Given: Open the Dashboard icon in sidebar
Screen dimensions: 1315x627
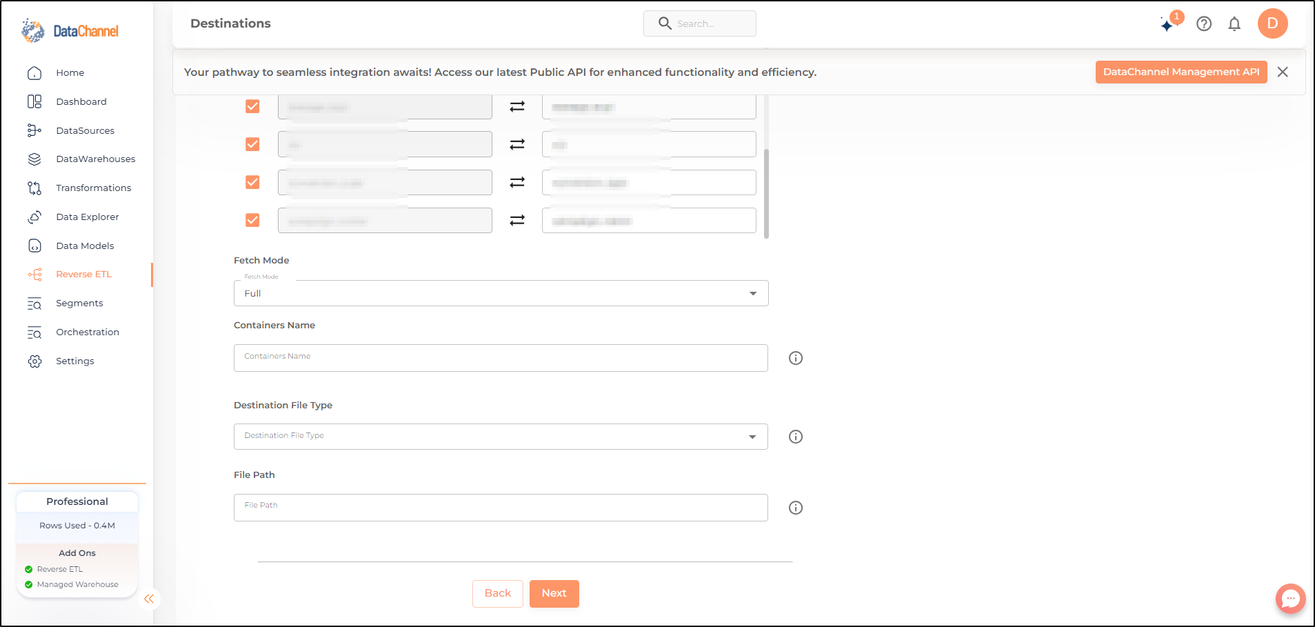Looking at the screenshot, I should 34,101.
